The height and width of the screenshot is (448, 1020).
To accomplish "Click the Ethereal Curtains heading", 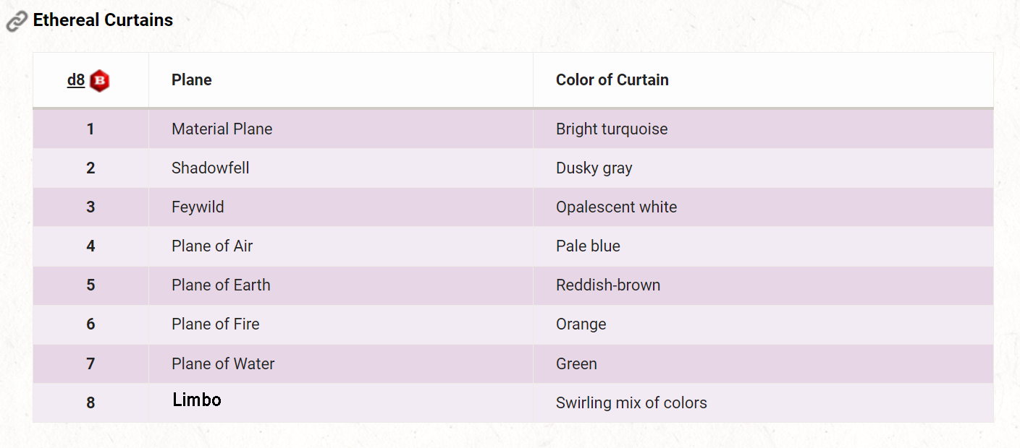I will tap(103, 20).
